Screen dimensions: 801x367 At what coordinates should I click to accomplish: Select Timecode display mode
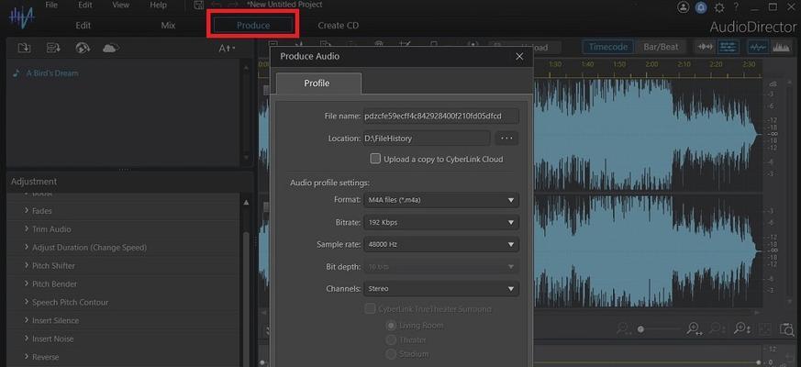click(x=608, y=47)
